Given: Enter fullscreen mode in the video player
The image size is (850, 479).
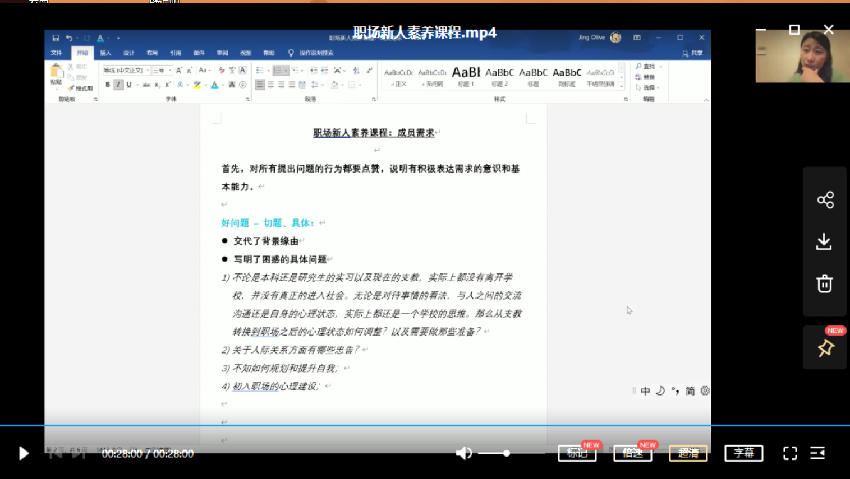Looking at the screenshot, I should [790, 453].
